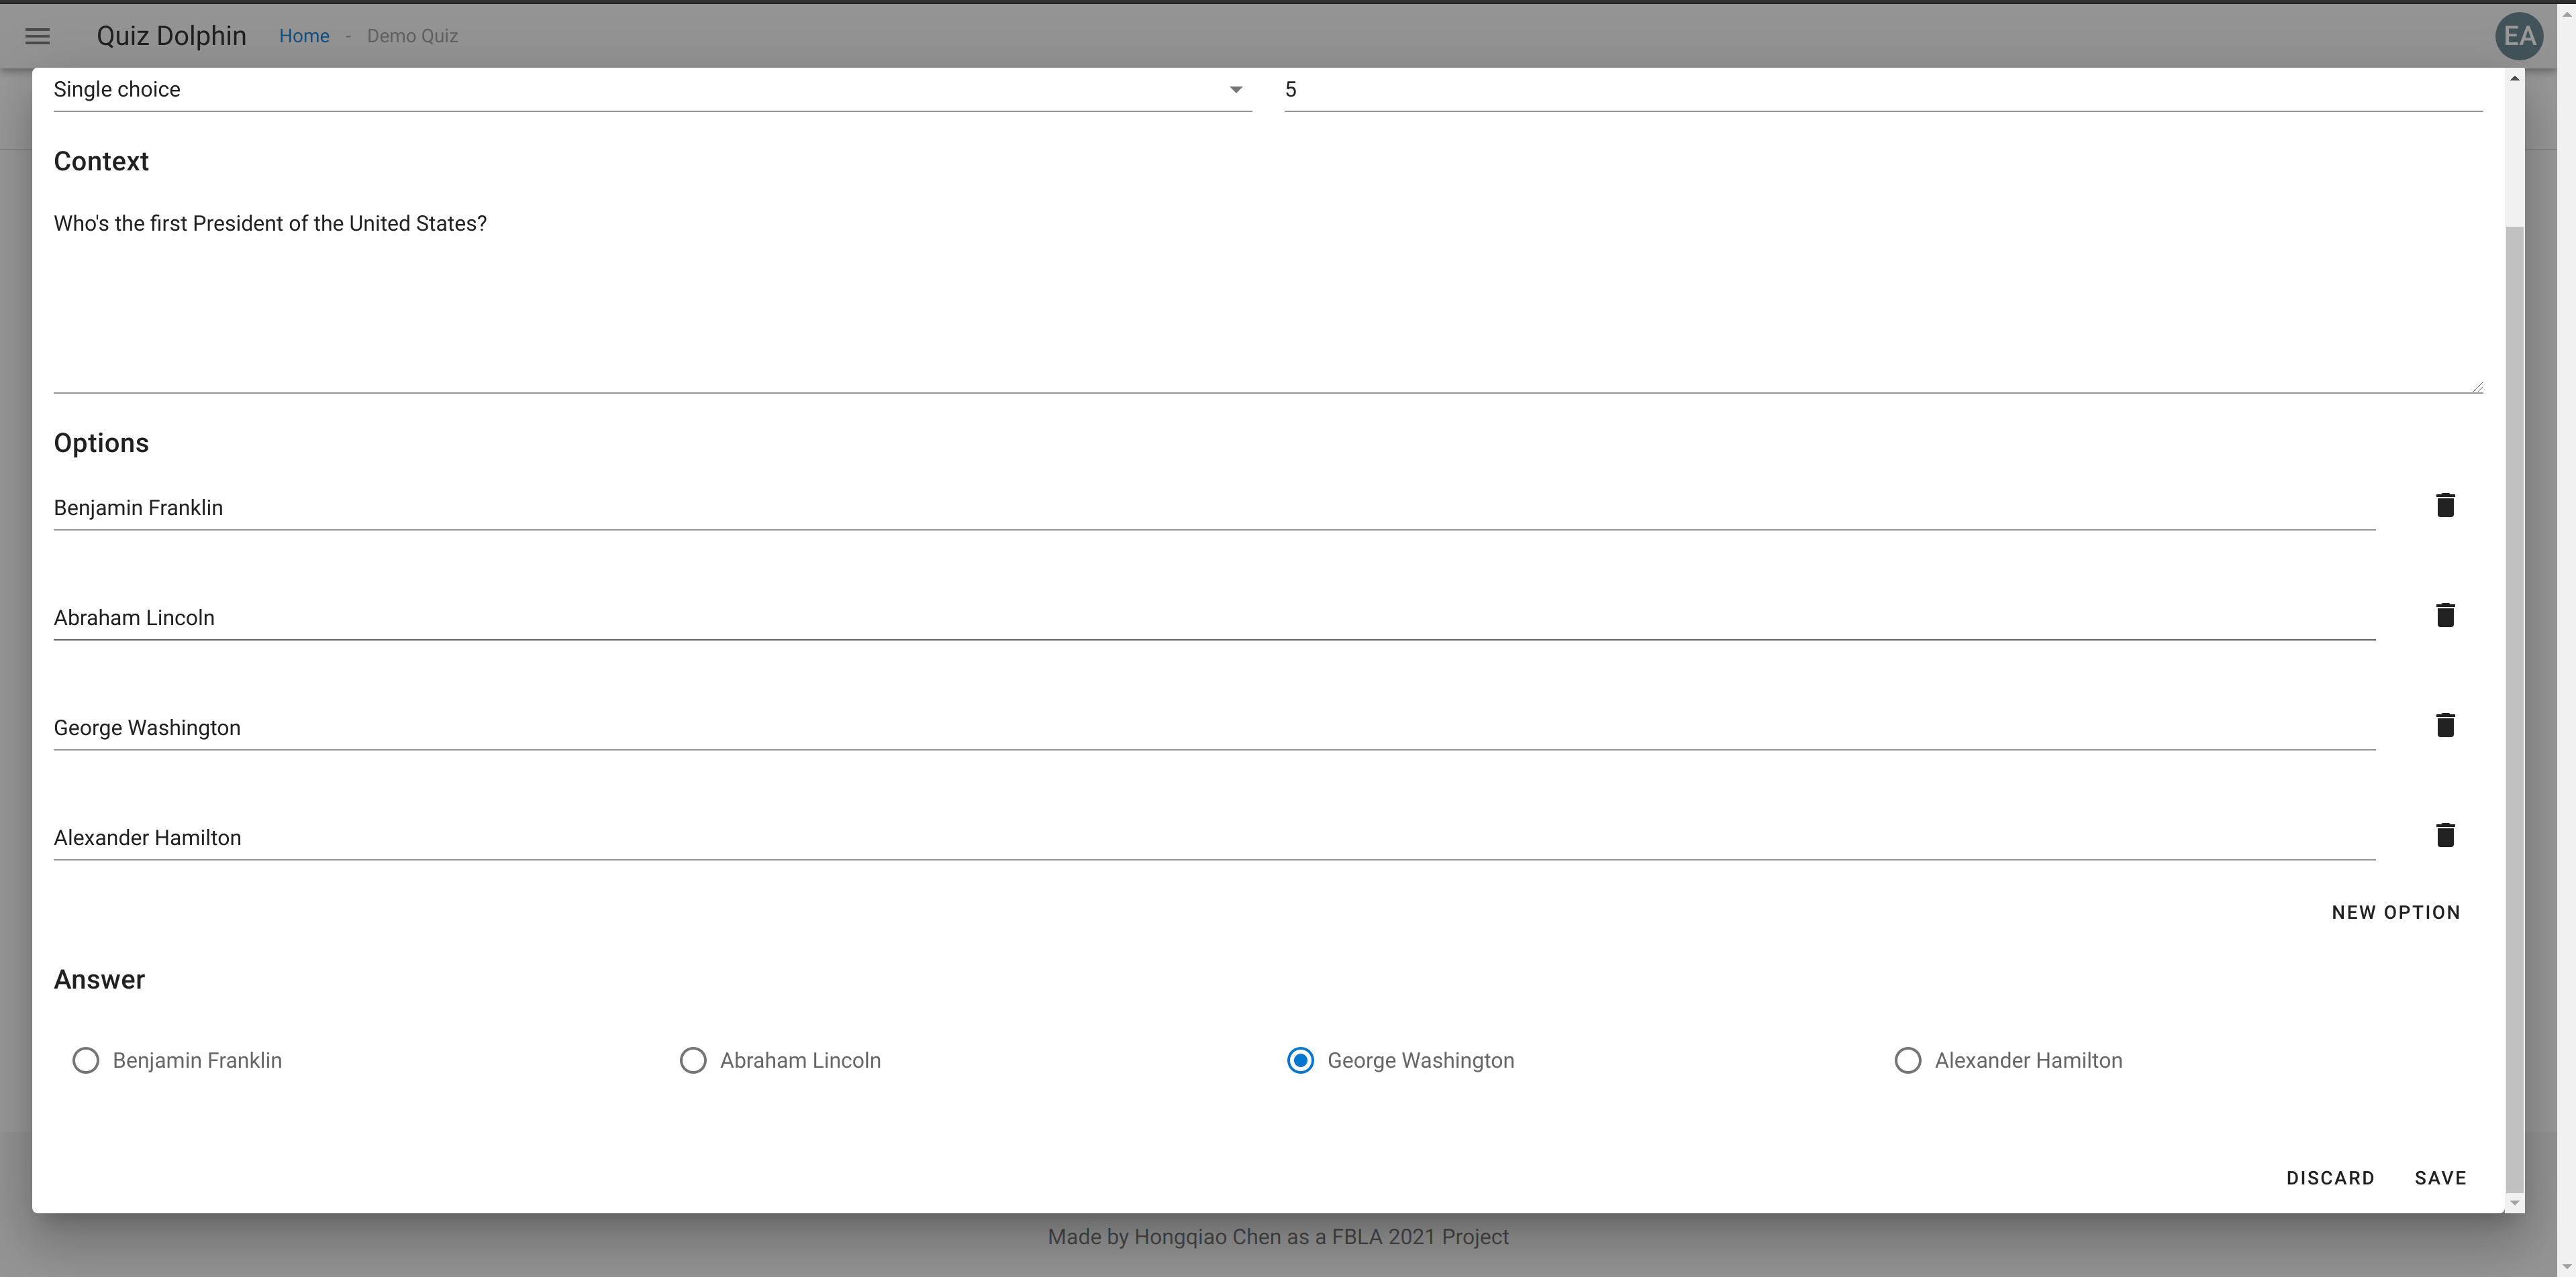Viewport: 2576px width, 1277px height.
Task: Navigate to Home breadcrumb link
Action: (x=302, y=33)
